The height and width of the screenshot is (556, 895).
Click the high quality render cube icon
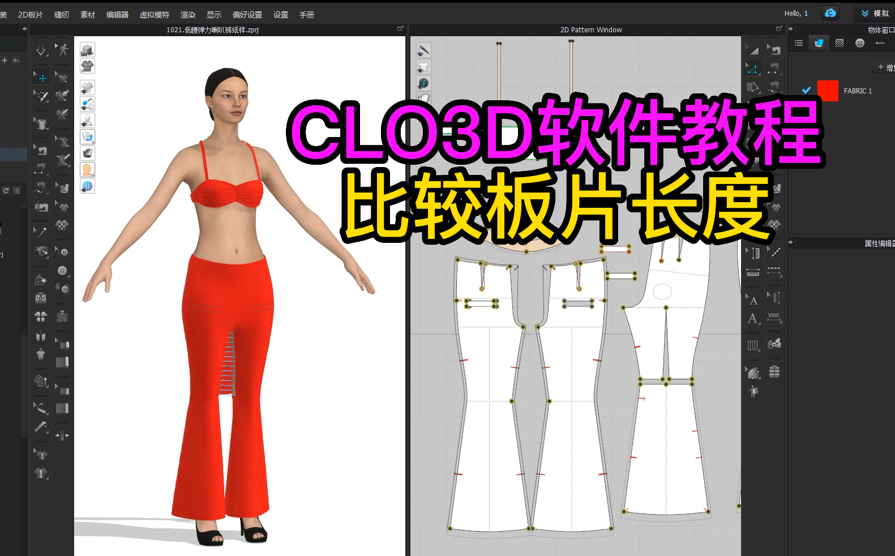pyautogui.click(x=87, y=50)
